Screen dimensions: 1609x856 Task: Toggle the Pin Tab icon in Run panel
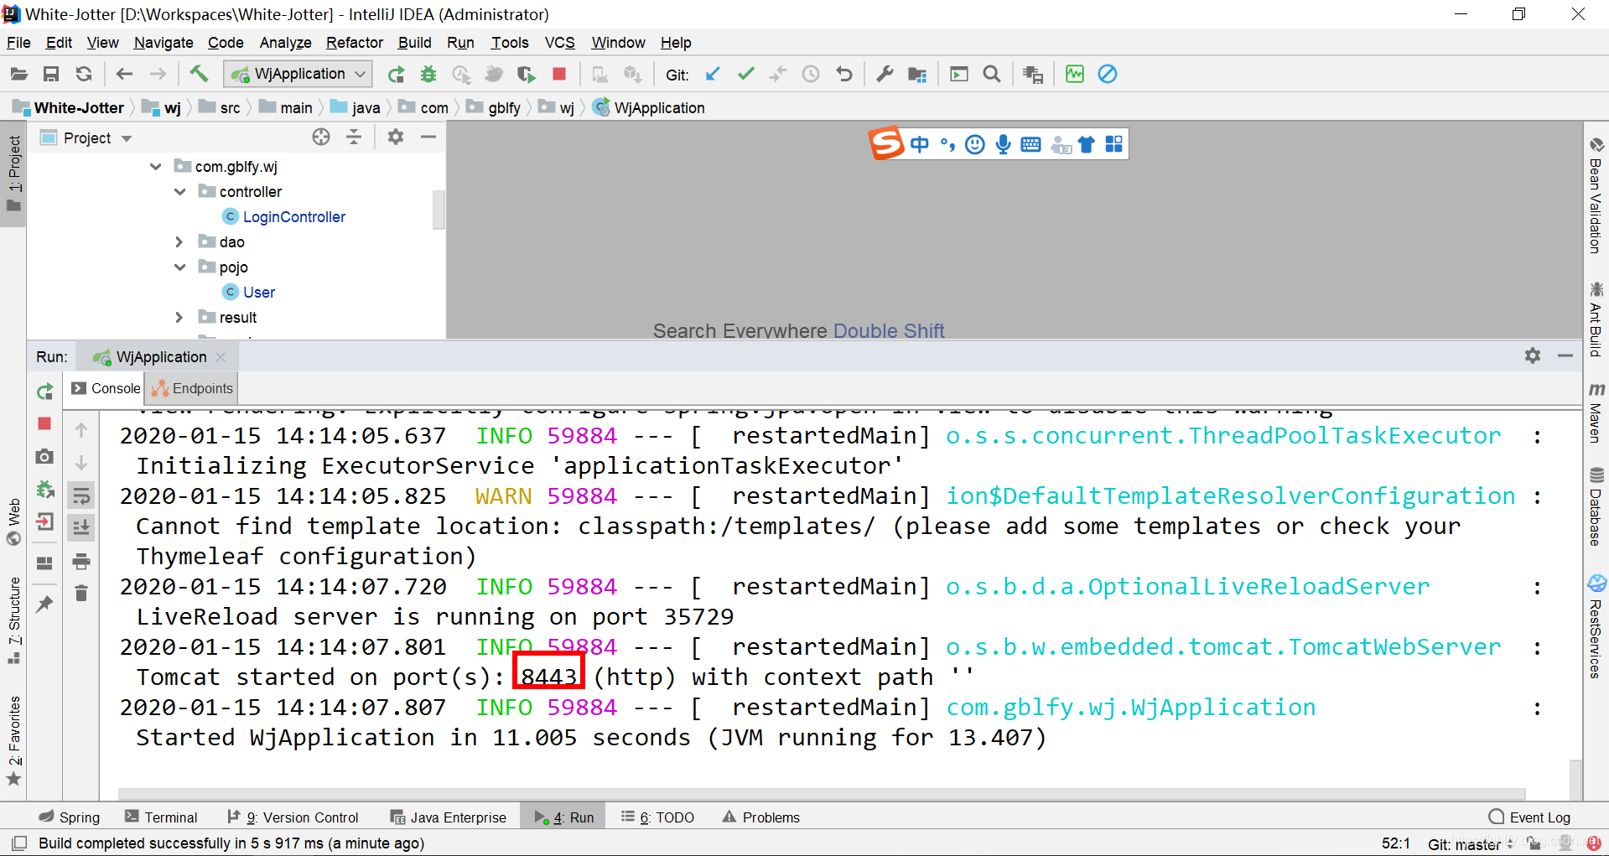(x=44, y=604)
